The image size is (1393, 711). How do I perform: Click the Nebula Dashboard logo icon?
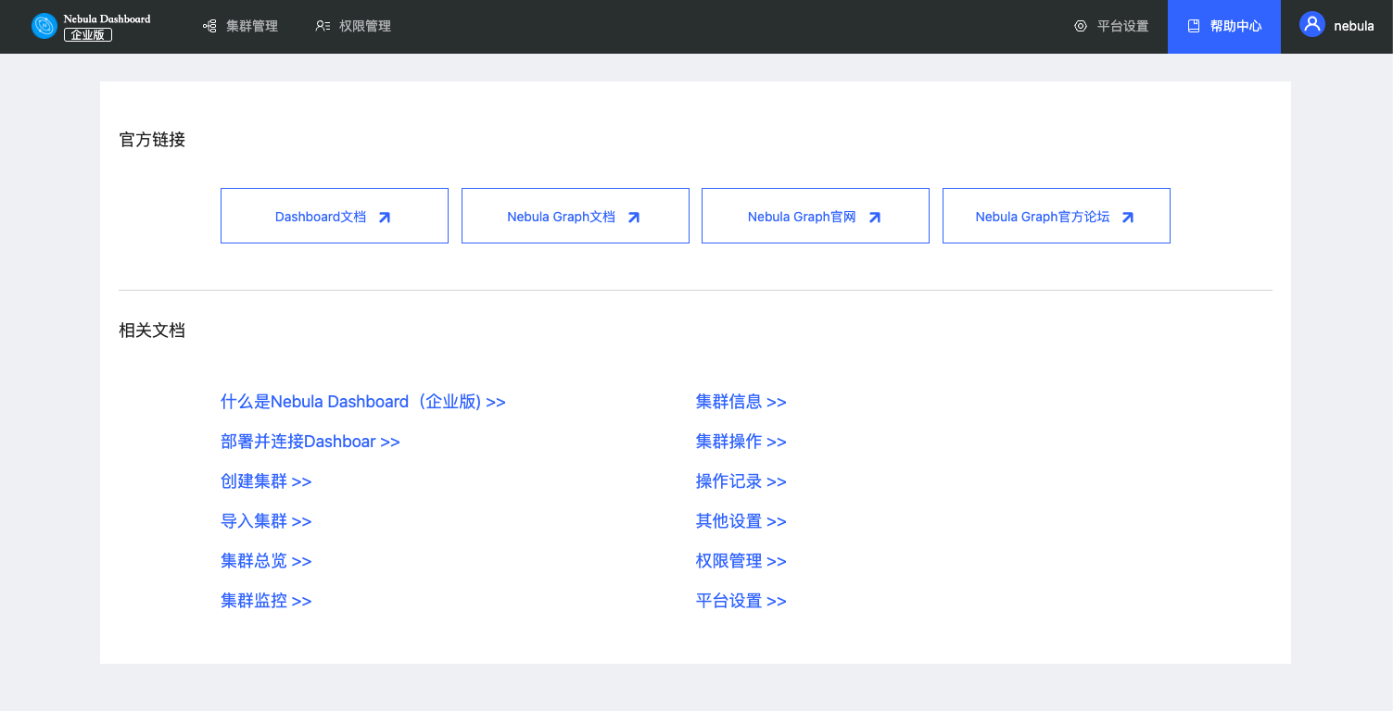[x=44, y=26]
